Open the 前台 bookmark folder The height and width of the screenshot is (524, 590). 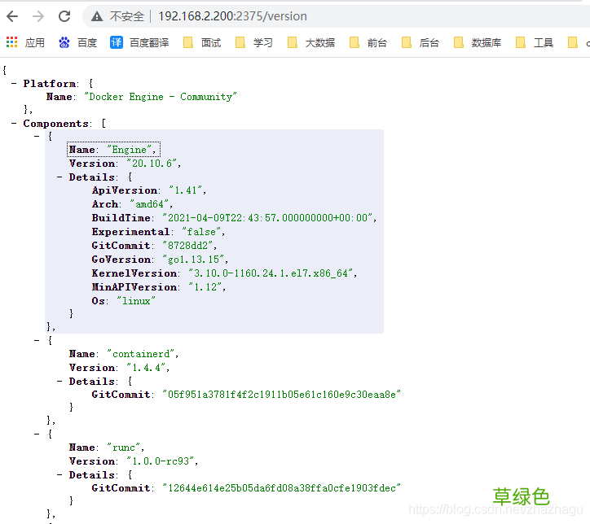368,42
